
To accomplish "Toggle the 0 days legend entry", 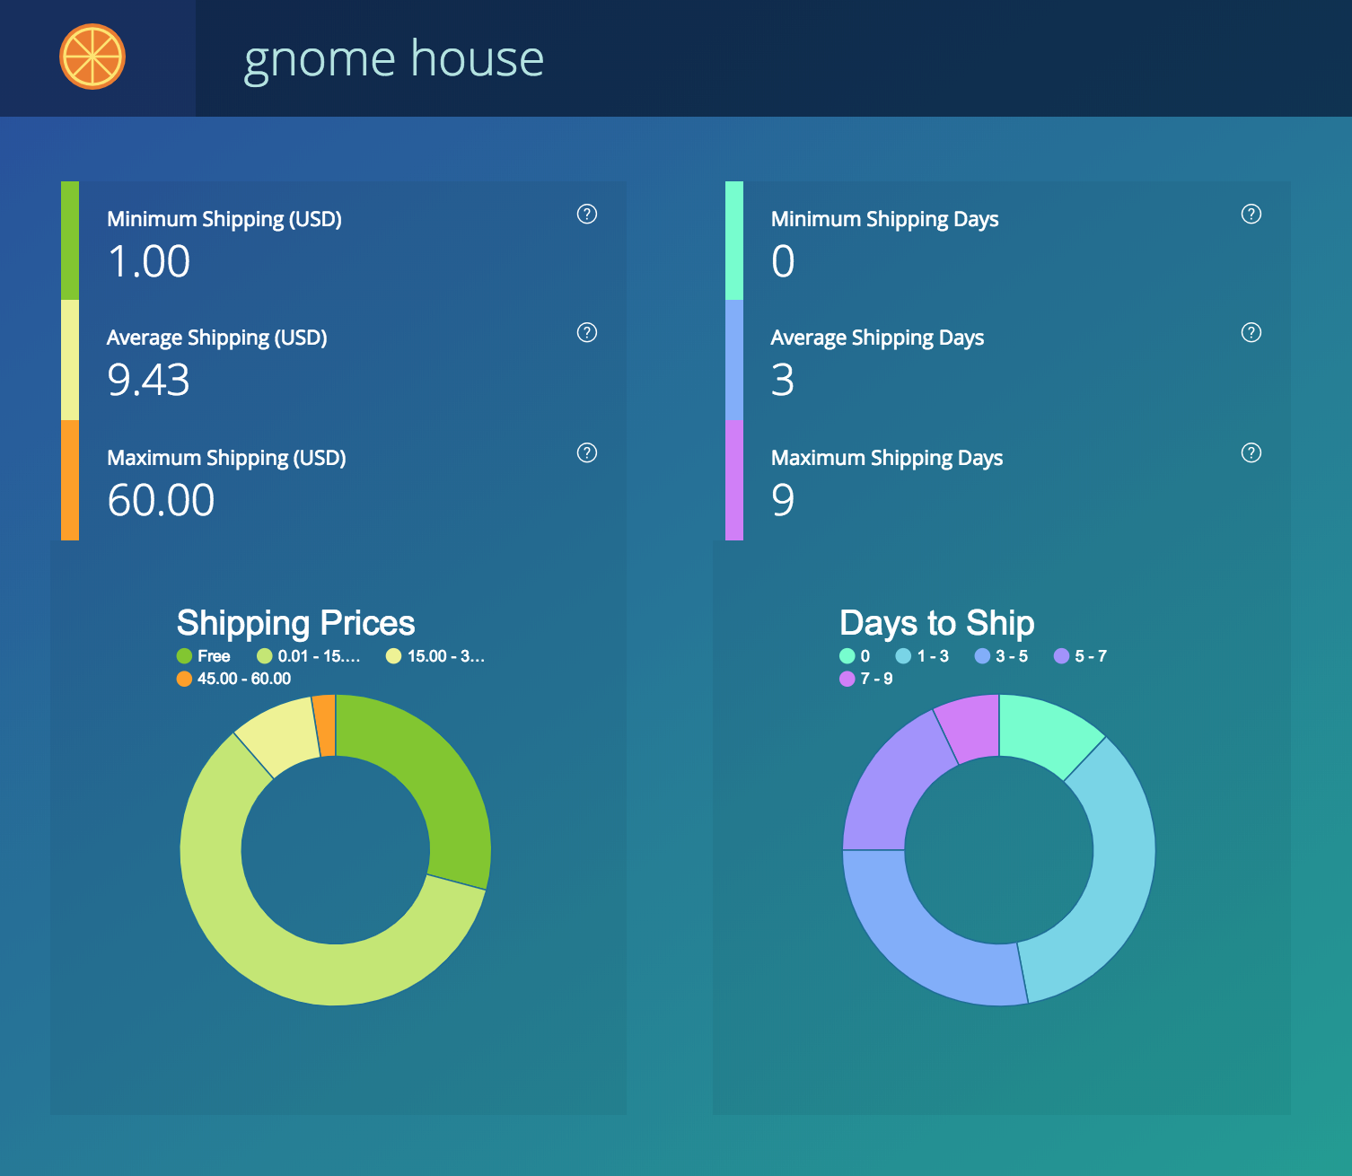I will click(855, 656).
